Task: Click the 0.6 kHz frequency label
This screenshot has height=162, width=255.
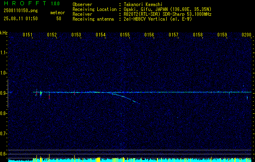Action: point(3,154)
